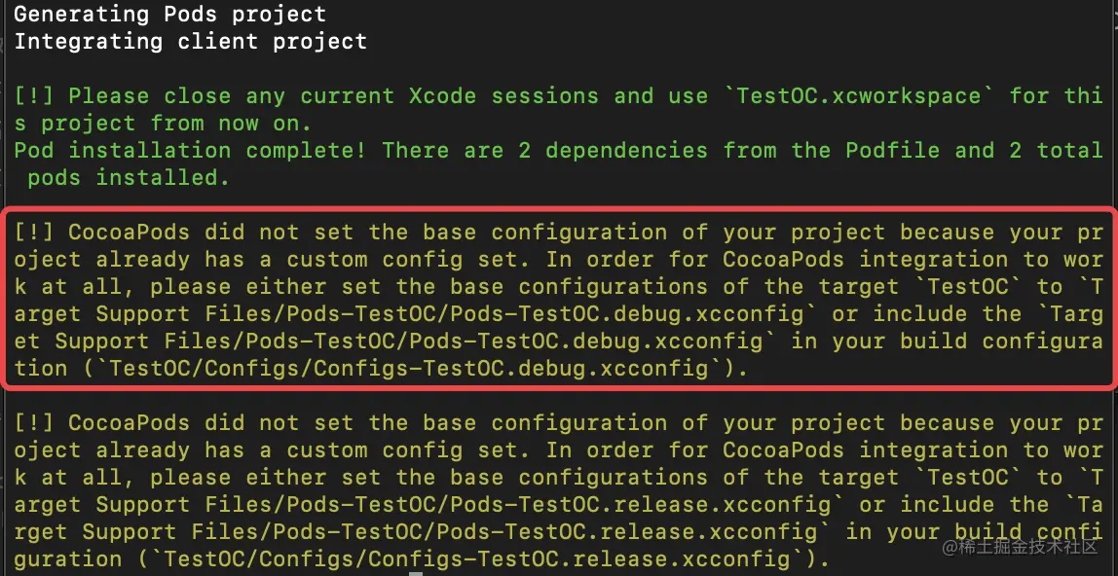The height and width of the screenshot is (576, 1118).
Task: Click the 'Generating Pods project' output line
Action: tap(169, 15)
